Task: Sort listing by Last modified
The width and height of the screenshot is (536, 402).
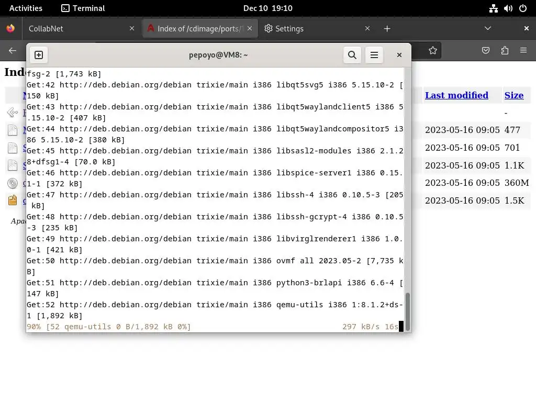Action: pyautogui.click(x=456, y=95)
